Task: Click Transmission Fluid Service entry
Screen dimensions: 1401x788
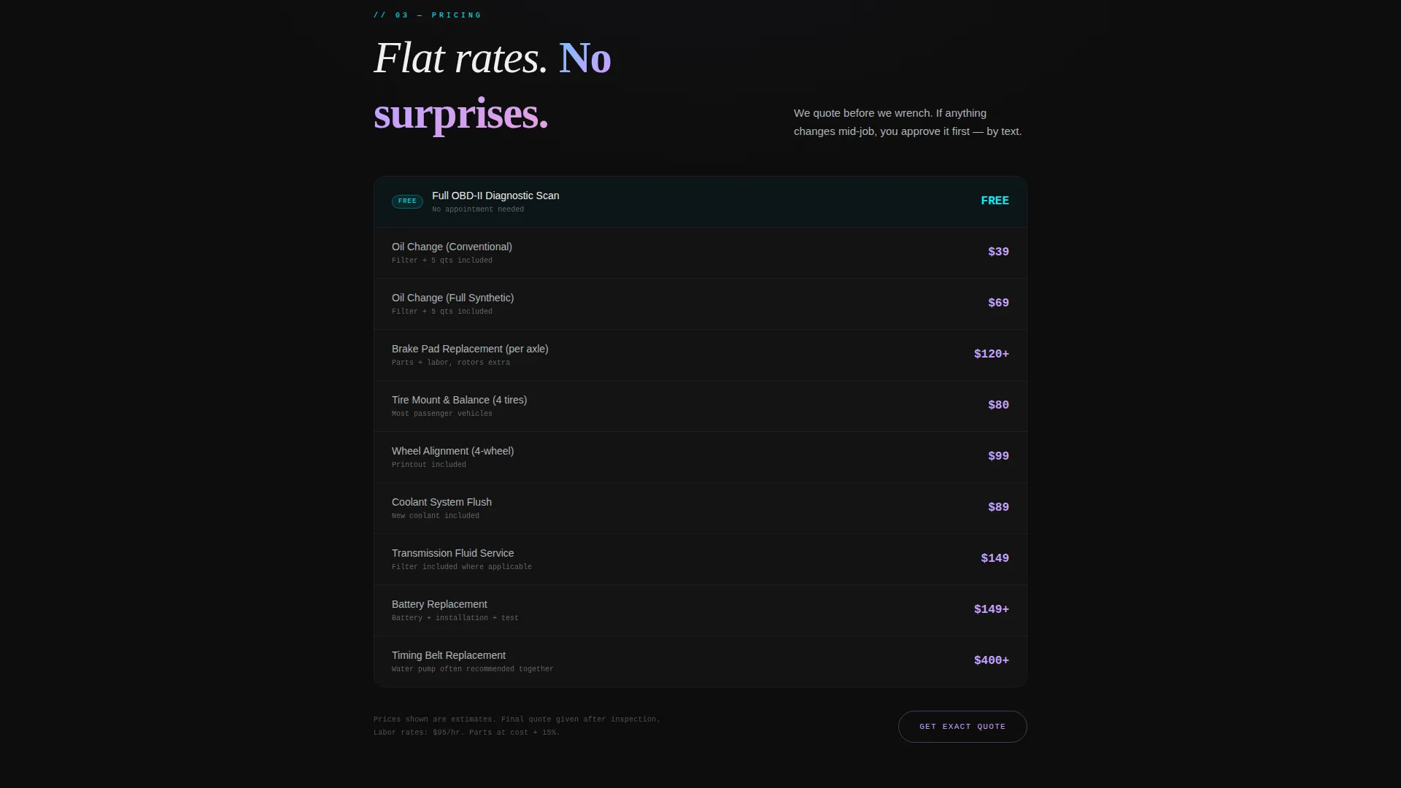Action: click(700, 560)
